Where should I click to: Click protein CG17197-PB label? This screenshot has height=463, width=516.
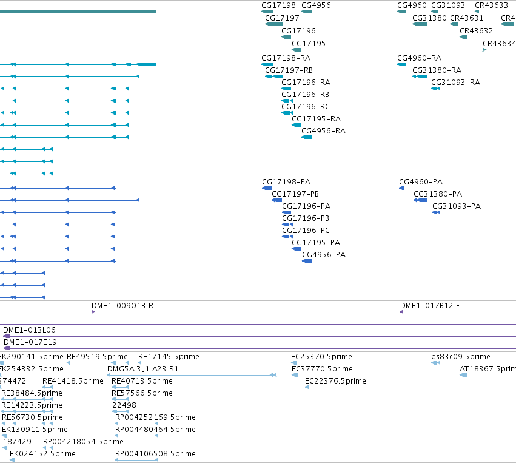point(295,194)
